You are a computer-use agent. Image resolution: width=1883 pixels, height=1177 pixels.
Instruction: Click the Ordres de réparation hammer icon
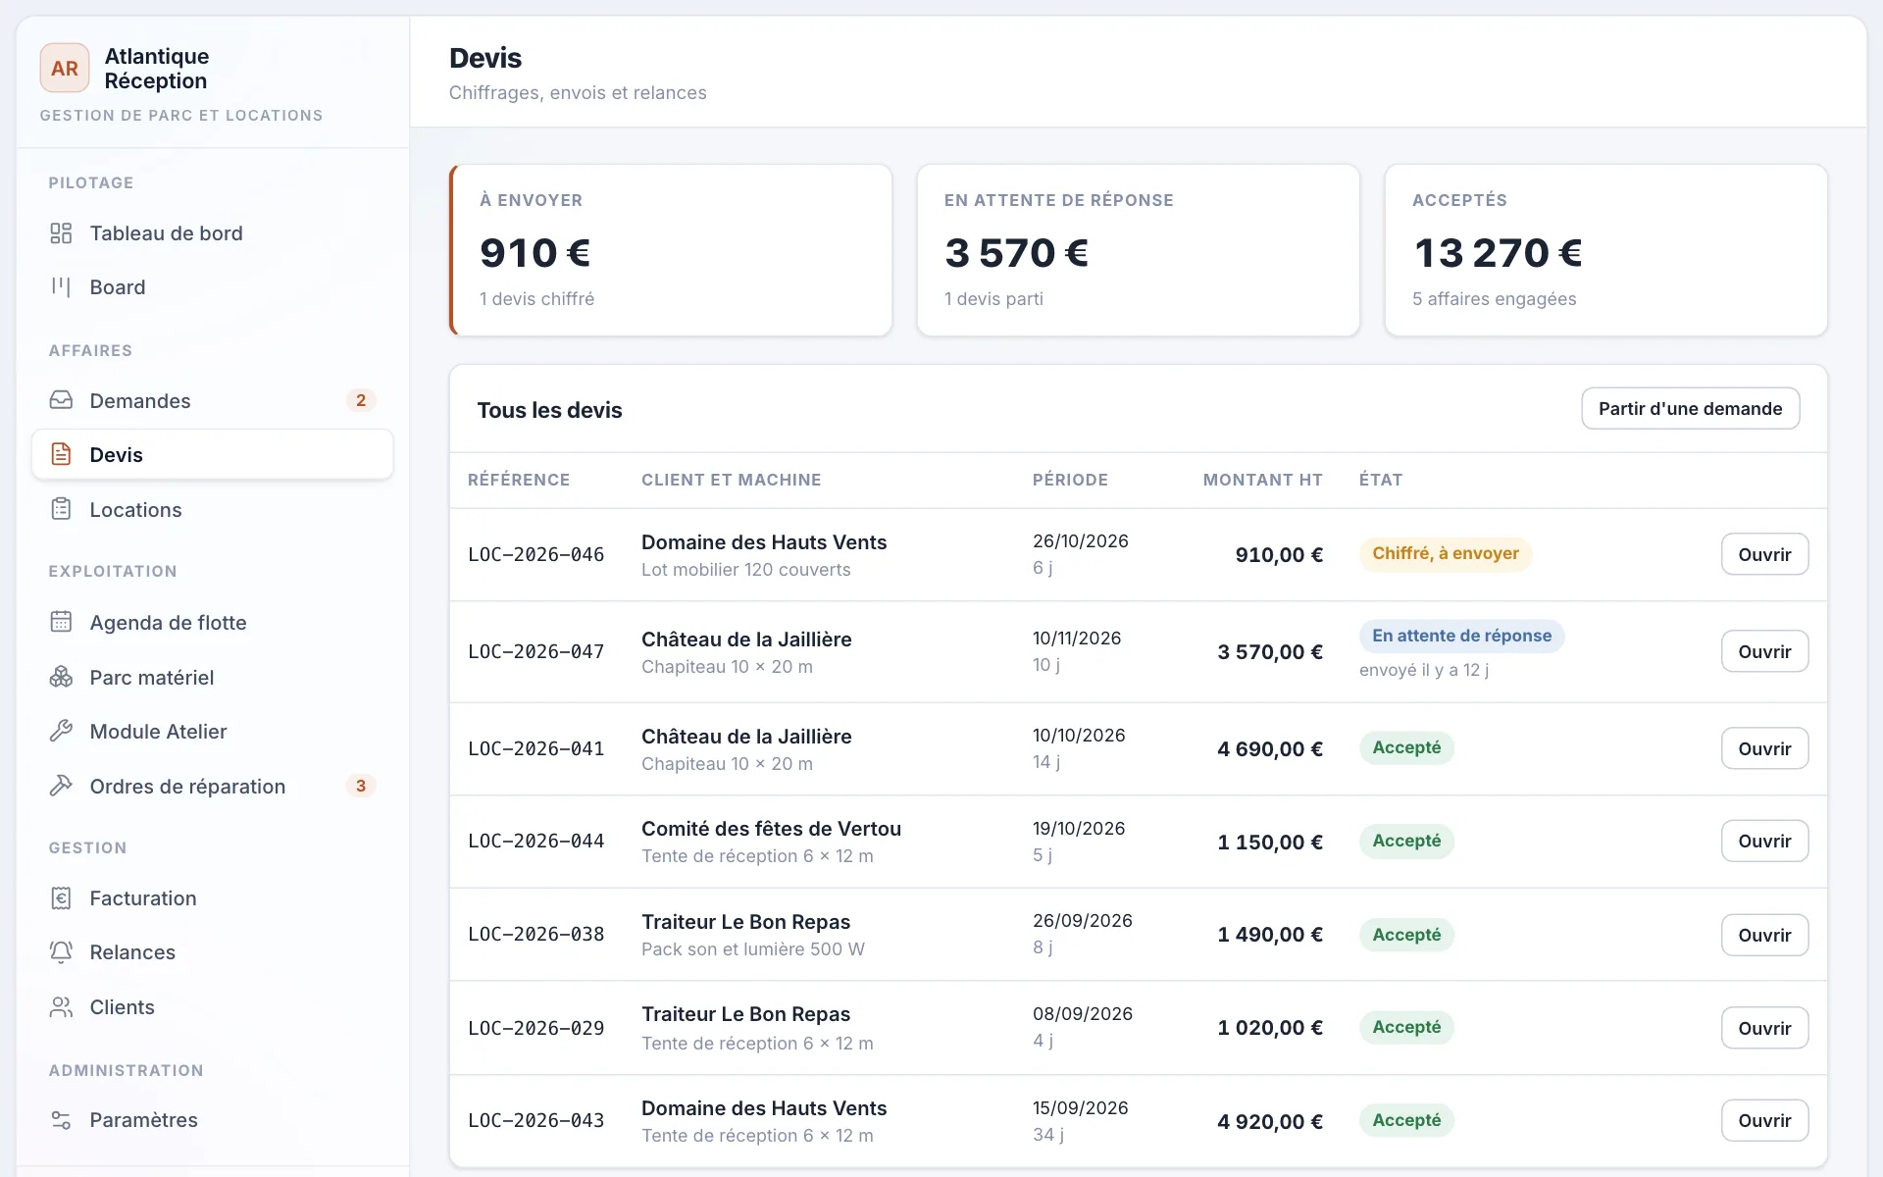point(61,786)
